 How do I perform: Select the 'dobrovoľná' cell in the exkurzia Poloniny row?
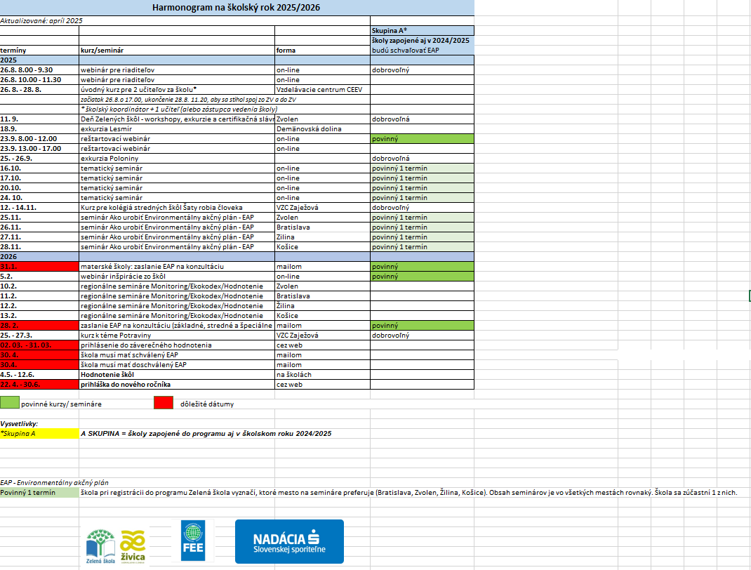click(423, 158)
